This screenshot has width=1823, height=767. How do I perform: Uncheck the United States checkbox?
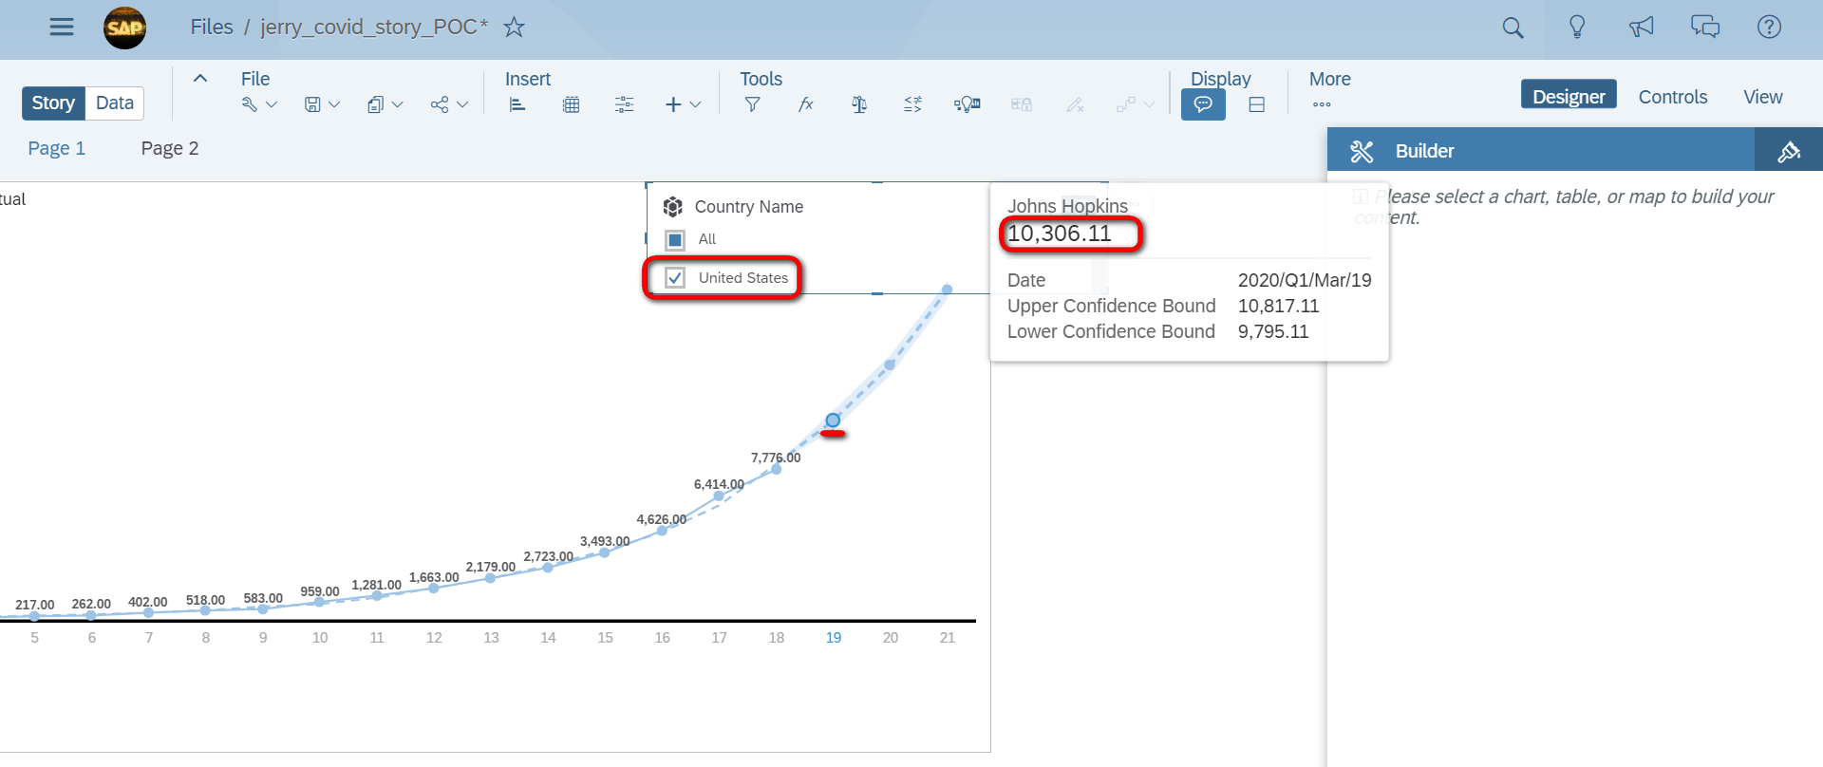click(675, 278)
